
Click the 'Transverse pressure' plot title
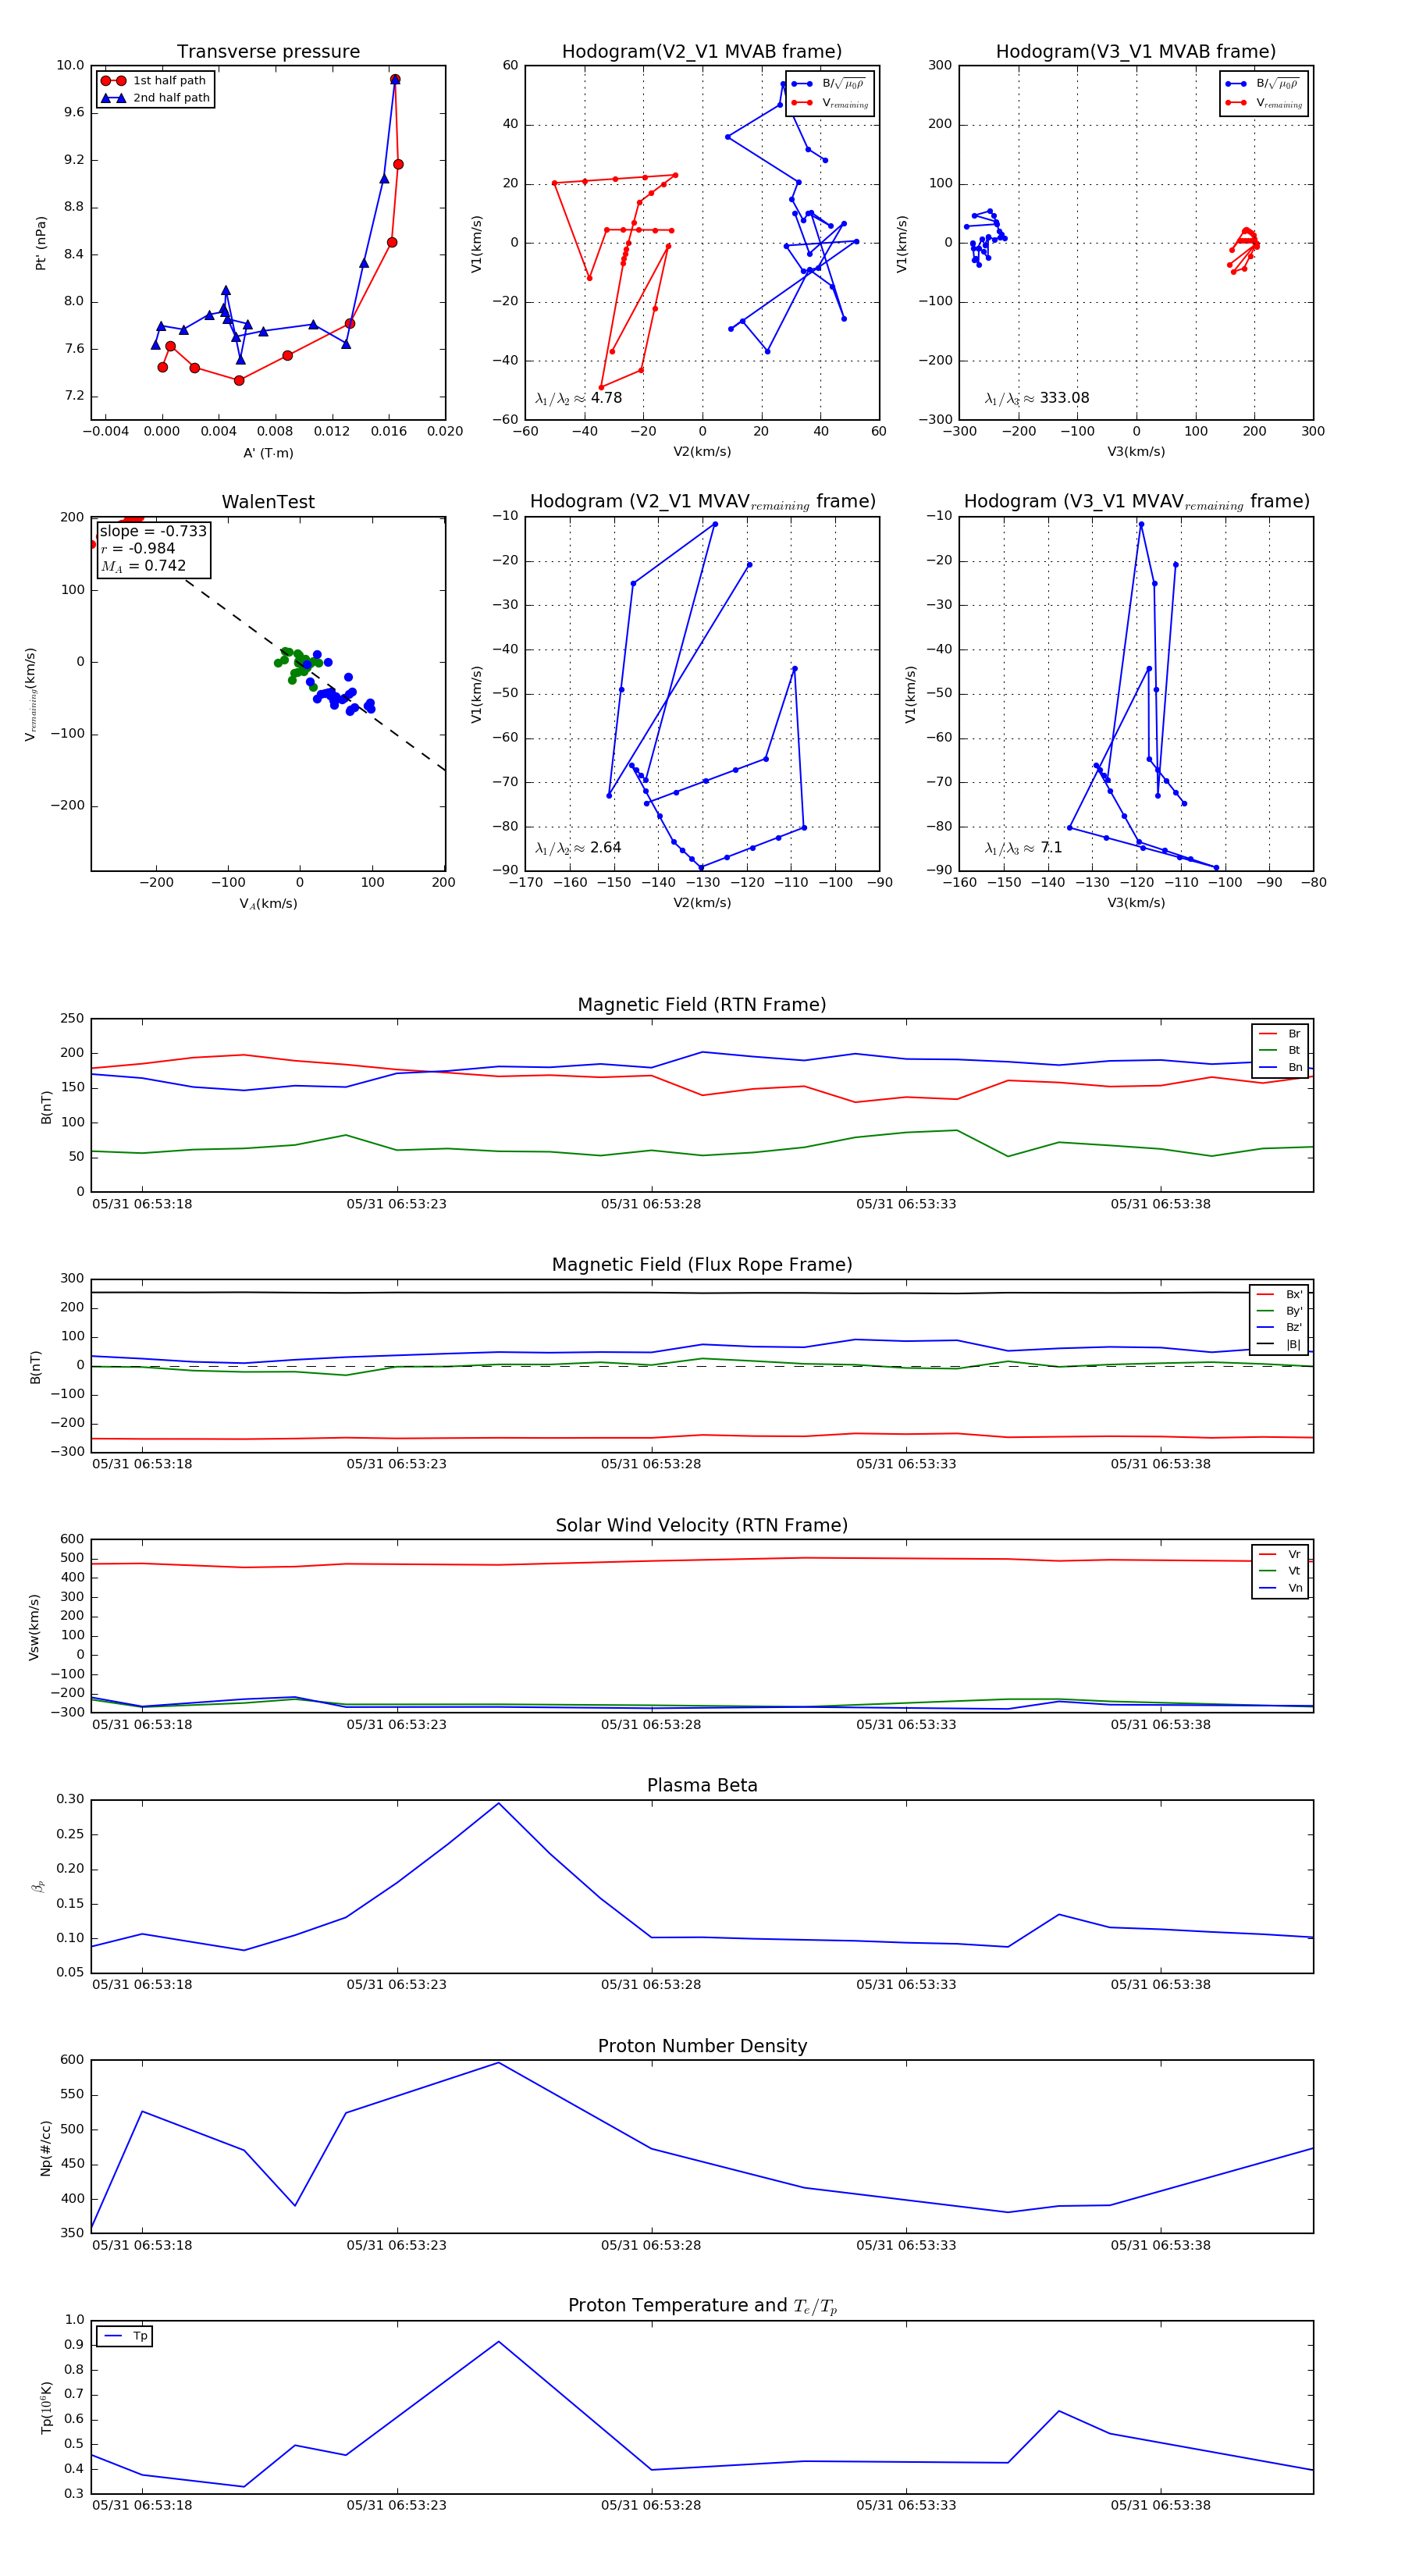(x=268, y=51)
